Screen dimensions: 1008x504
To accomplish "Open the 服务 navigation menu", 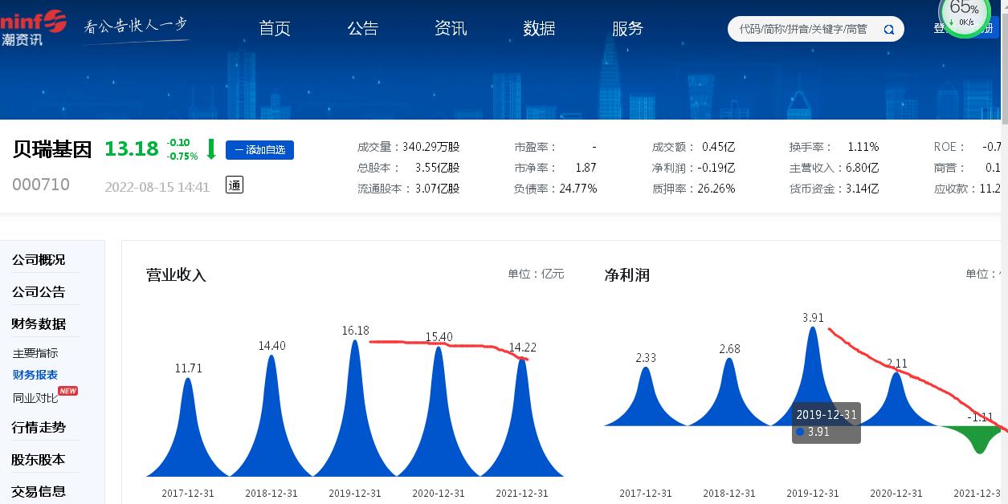I will (627, 28).
